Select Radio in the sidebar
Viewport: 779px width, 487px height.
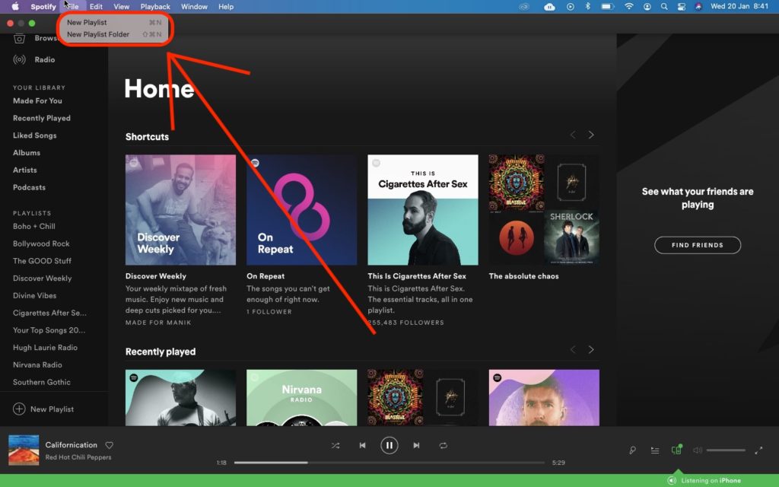(x=39, y=59)
